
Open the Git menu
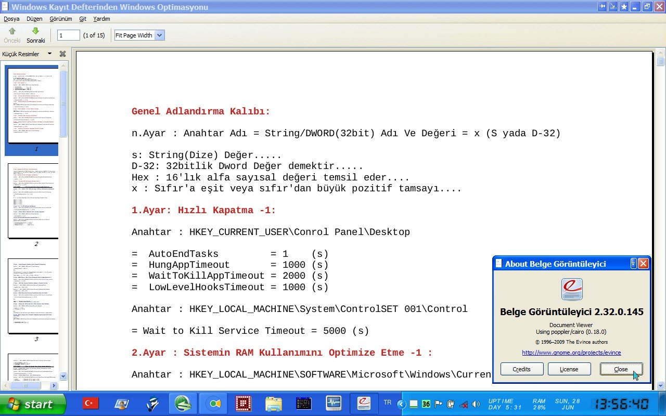[83, 19]
